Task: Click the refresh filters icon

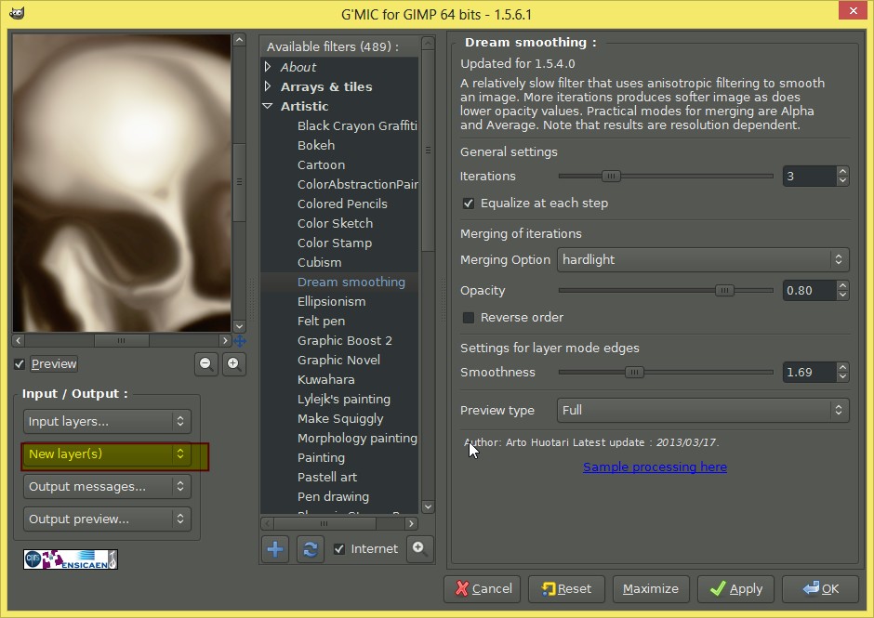Action: click(311, 549)
